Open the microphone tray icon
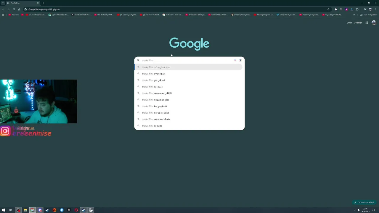The image size is (379, 213). [359, 210]
